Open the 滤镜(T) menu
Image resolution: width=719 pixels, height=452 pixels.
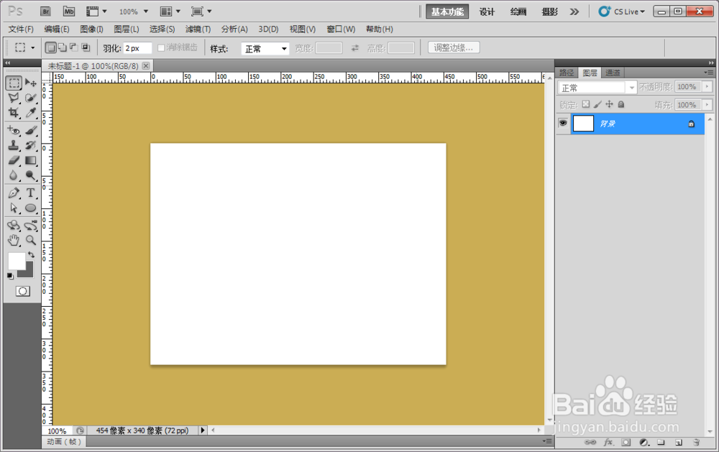click(x=198, y=29)
